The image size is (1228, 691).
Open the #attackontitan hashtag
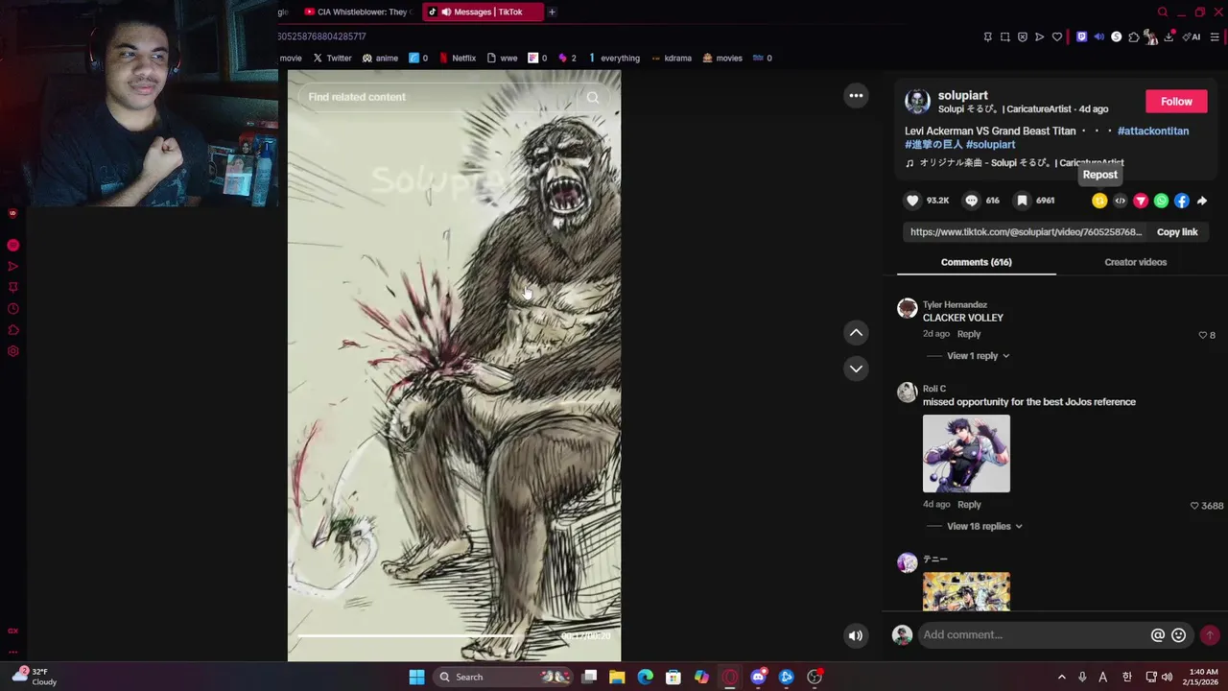coord(1152,131)
